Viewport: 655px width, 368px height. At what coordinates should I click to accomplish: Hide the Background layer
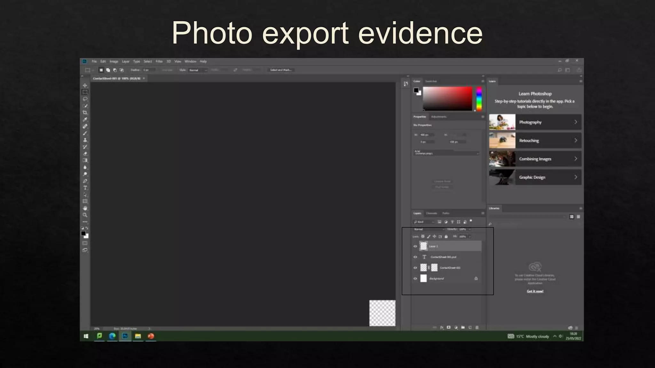click(415, 279)
